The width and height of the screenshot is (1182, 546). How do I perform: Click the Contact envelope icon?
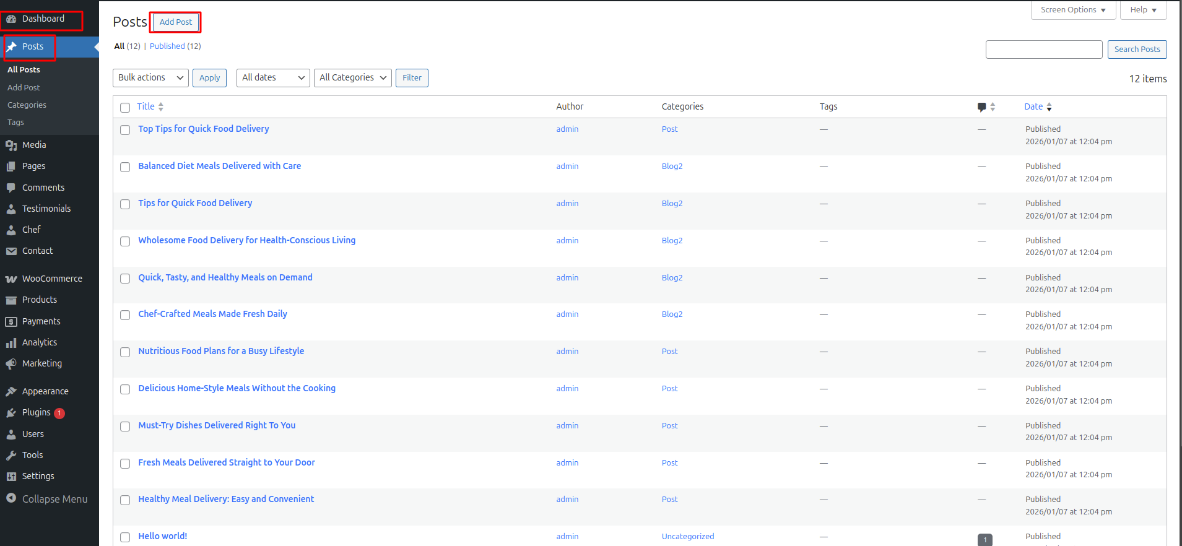click(x=11, y=251)
